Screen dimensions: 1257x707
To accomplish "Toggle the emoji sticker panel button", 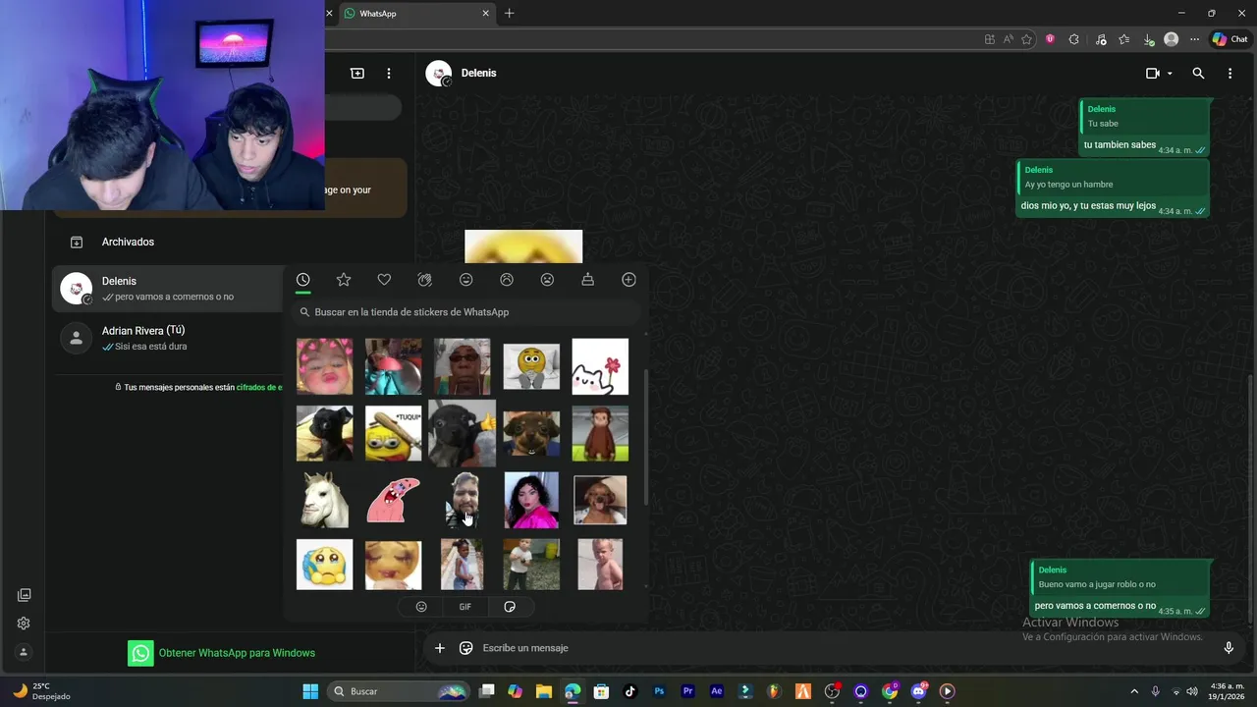I will point(466,648).
